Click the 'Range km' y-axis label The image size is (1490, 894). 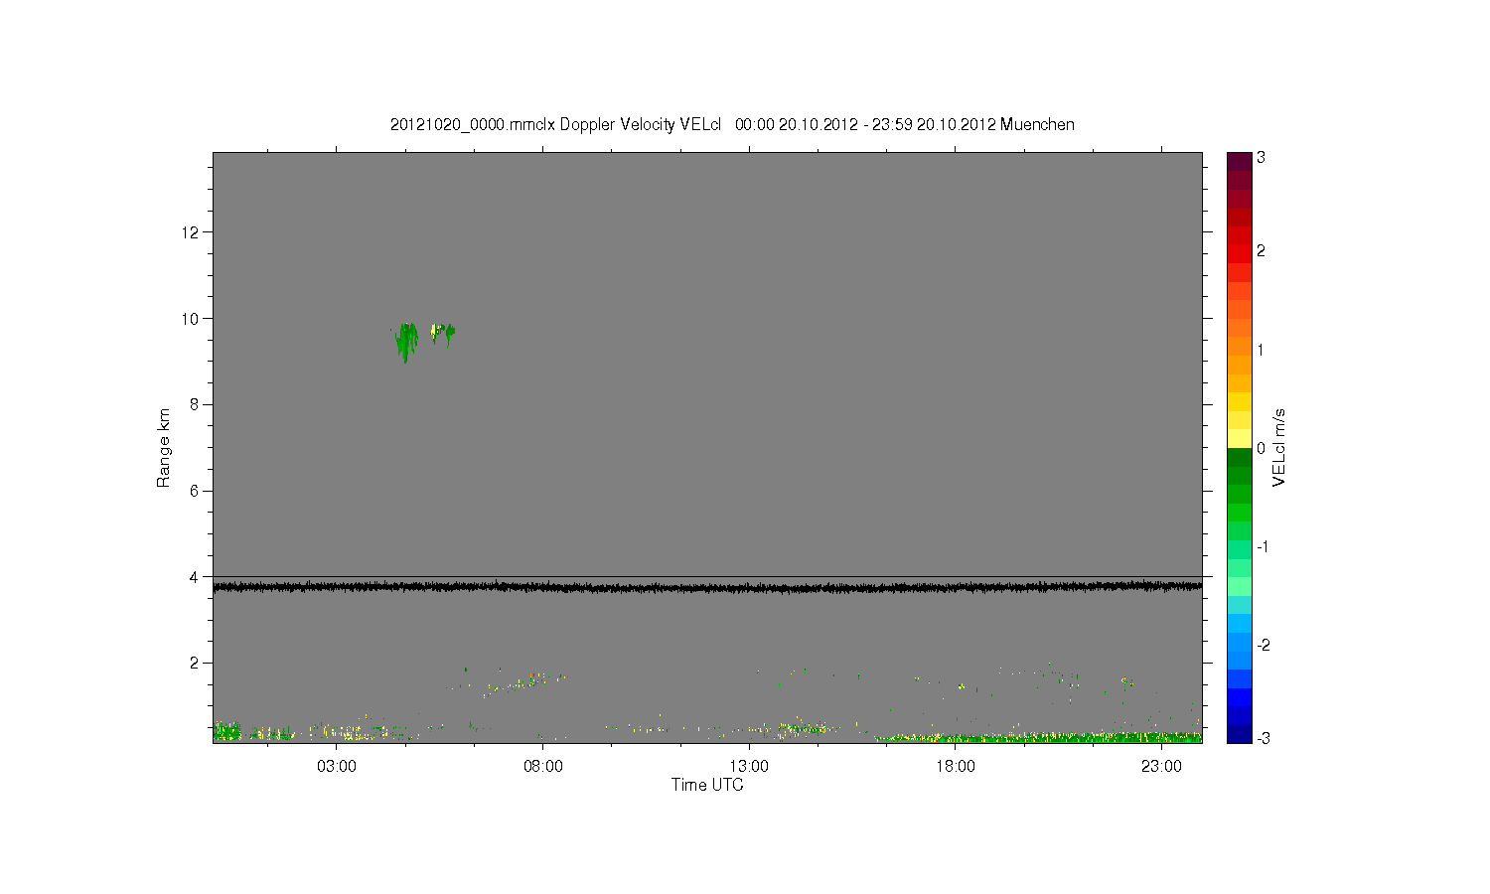(x=164, y=448)
